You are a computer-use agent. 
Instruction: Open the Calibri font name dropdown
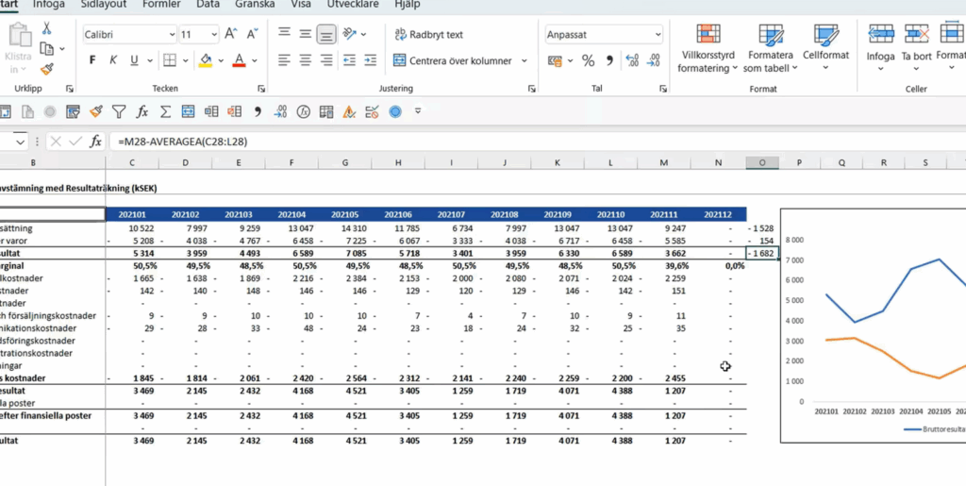[x=129, y=35]
